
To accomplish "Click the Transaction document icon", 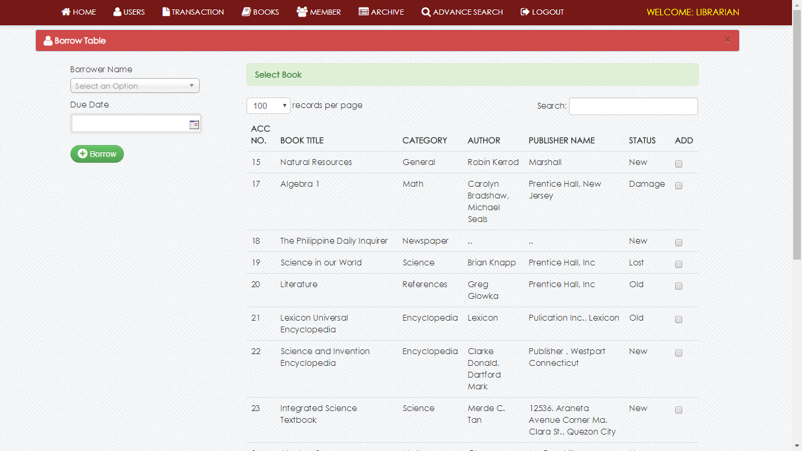I will click(x=166, y=12).
